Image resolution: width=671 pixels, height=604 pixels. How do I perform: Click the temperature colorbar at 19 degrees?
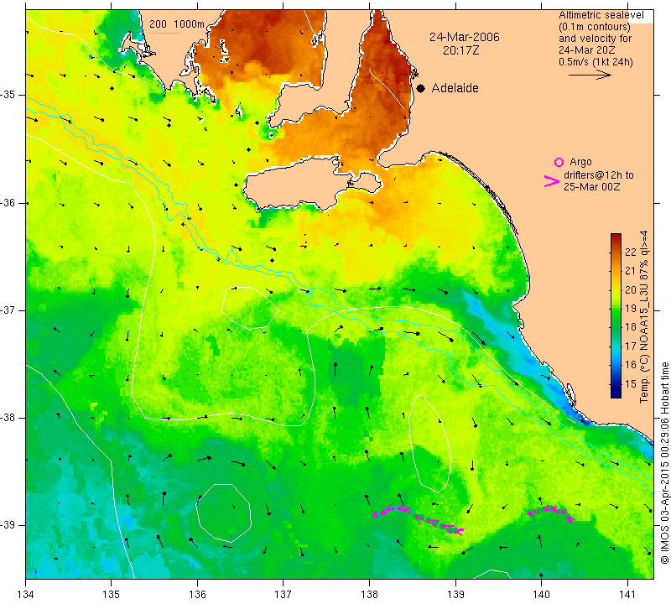(x=616, y=308)
